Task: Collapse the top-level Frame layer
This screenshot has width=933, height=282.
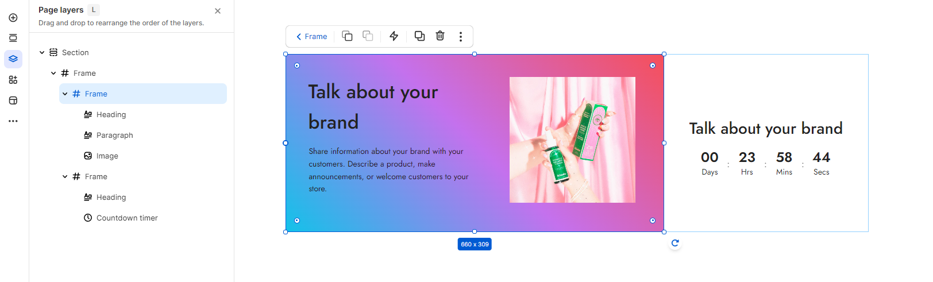Action: pyautogui.click(x=53, y=73)
